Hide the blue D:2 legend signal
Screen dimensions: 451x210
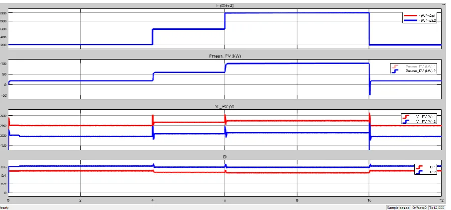(426, 172)
